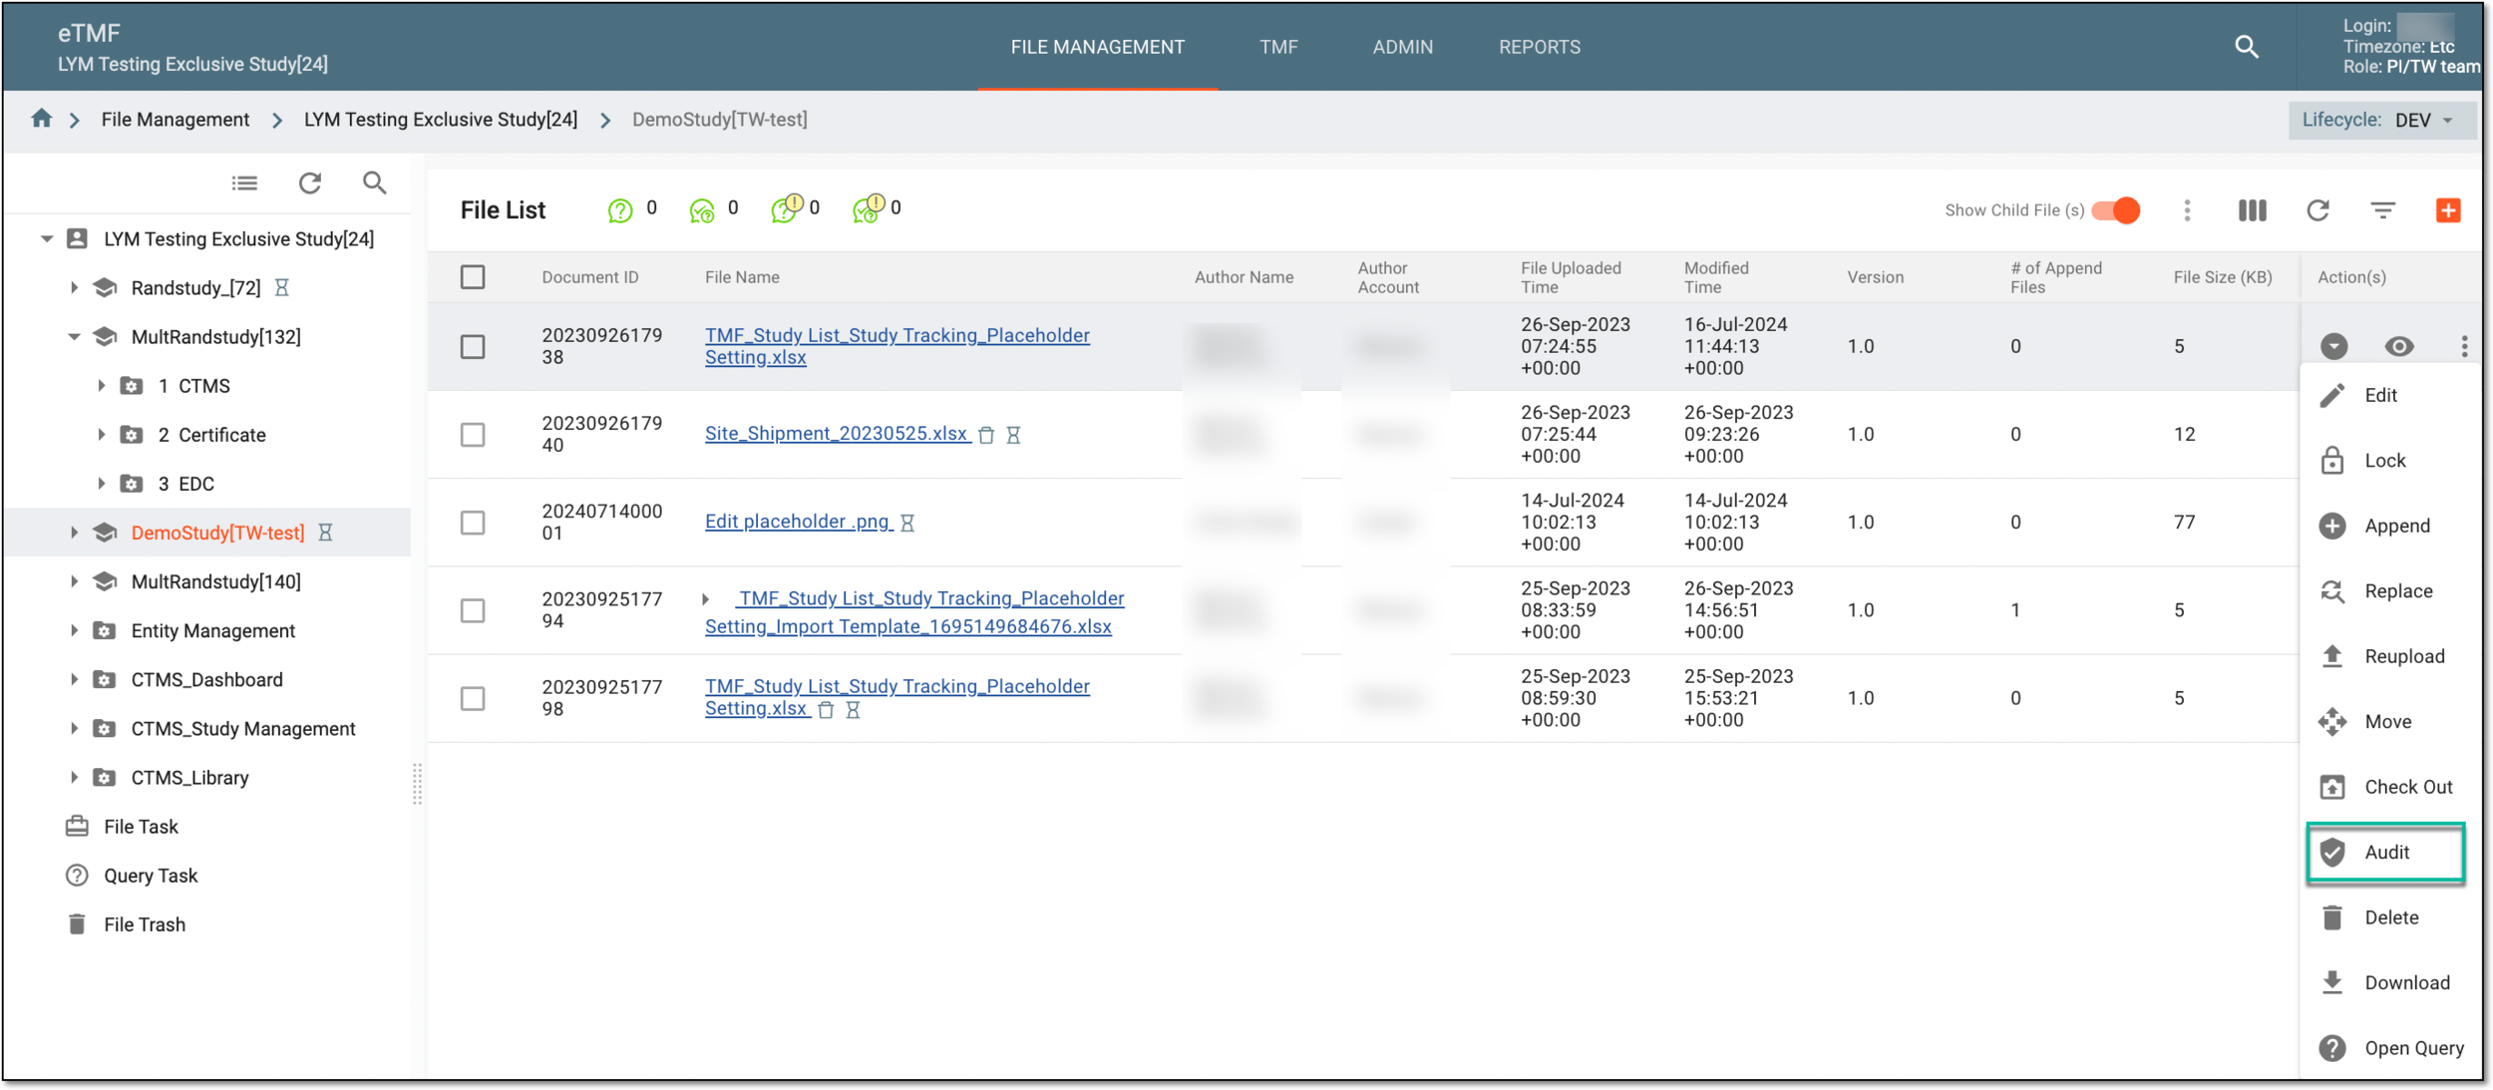Image resolution: width=2493 pixels, height=1090 pixels.
Task: Click the third query warning icon
Action: [786, 208]
